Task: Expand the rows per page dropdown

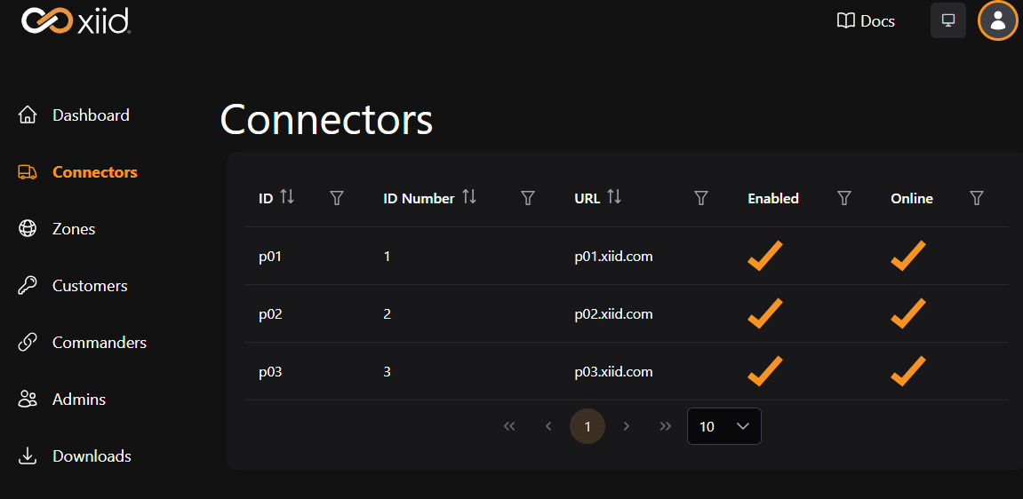Action: click(723, 426)
